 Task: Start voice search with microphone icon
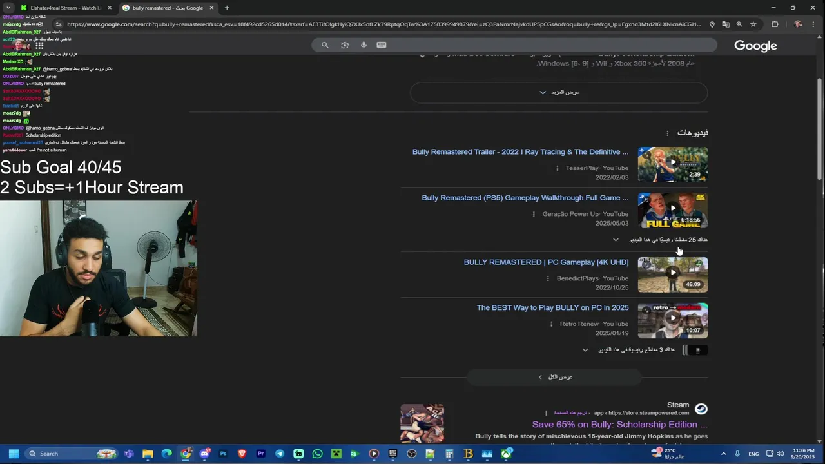click(364, 45)
